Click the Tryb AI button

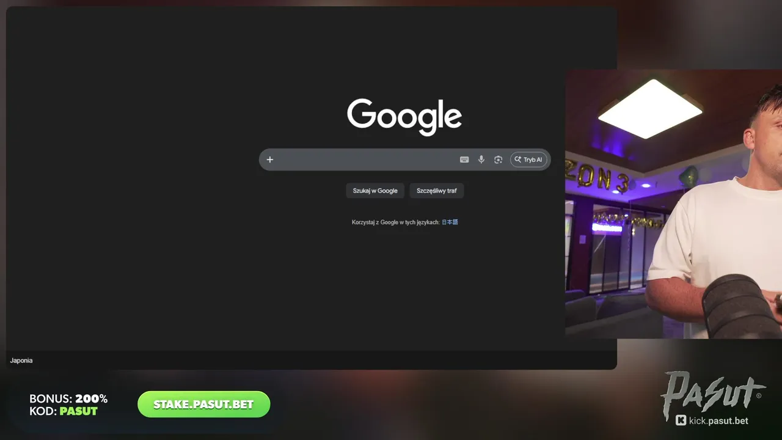pyautogui.click(x=528, y=159)
